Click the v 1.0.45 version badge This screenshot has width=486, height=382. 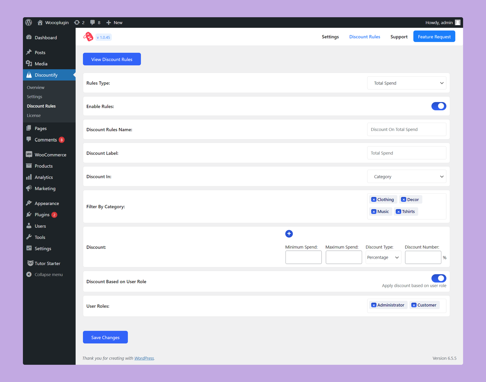click(104, 37)
